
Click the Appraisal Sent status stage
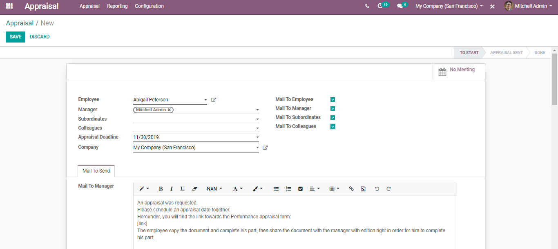[506, 53]
